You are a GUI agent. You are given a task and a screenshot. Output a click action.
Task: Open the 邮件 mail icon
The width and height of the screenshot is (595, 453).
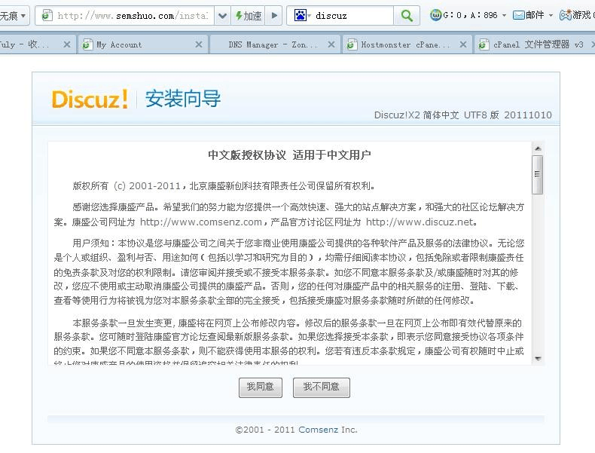[x=518, y=15]
